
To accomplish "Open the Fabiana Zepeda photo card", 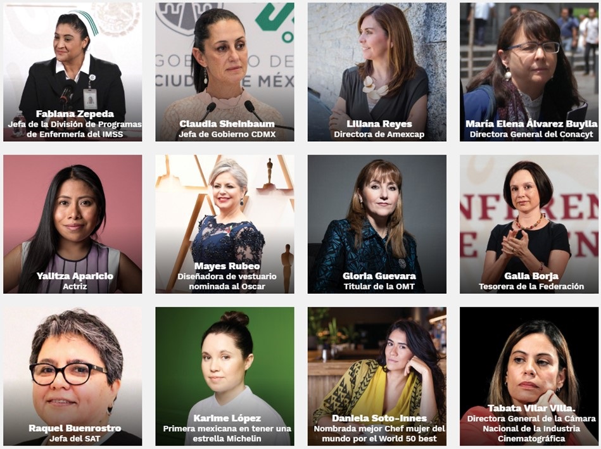I will 72,72.
